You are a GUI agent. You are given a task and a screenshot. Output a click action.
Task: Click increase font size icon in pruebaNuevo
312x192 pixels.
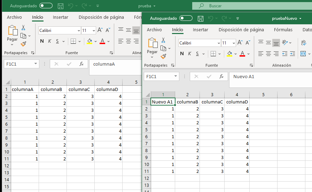pos(240,43)
